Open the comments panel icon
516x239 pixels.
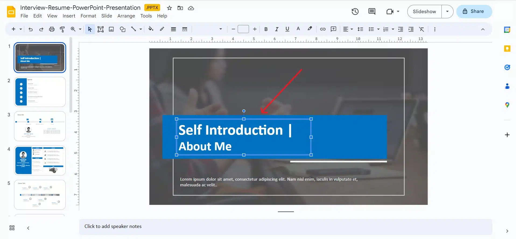pyautogui.click(x=372, y=12)
